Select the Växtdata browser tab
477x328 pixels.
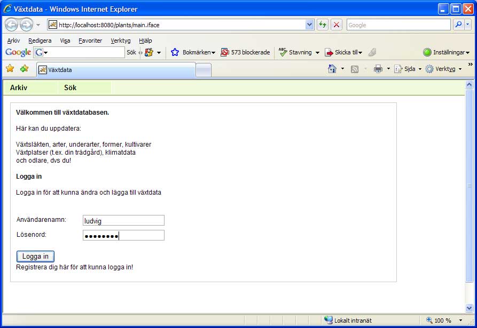point(116,70)
